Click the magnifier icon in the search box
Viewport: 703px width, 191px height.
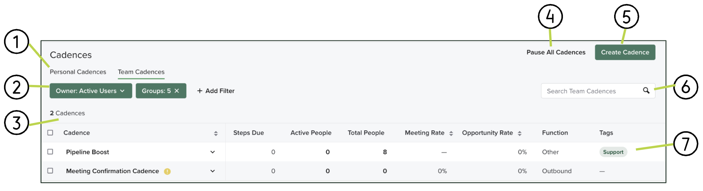646,91
